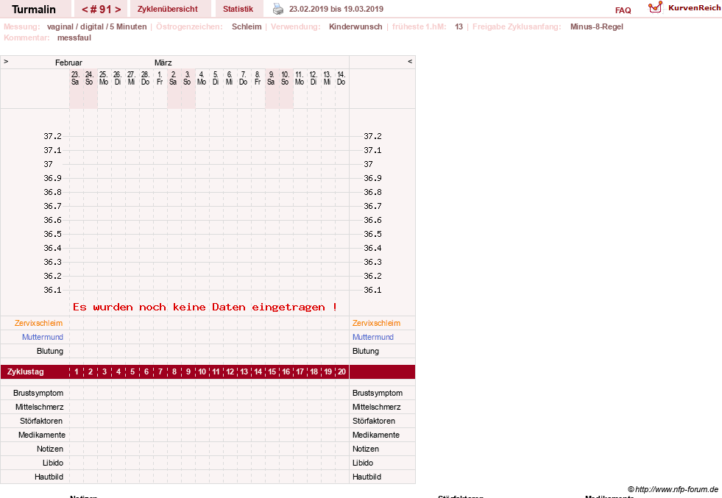
Task: Click the Schleim Östrogenzeichen value
Action: click(247, 26)
